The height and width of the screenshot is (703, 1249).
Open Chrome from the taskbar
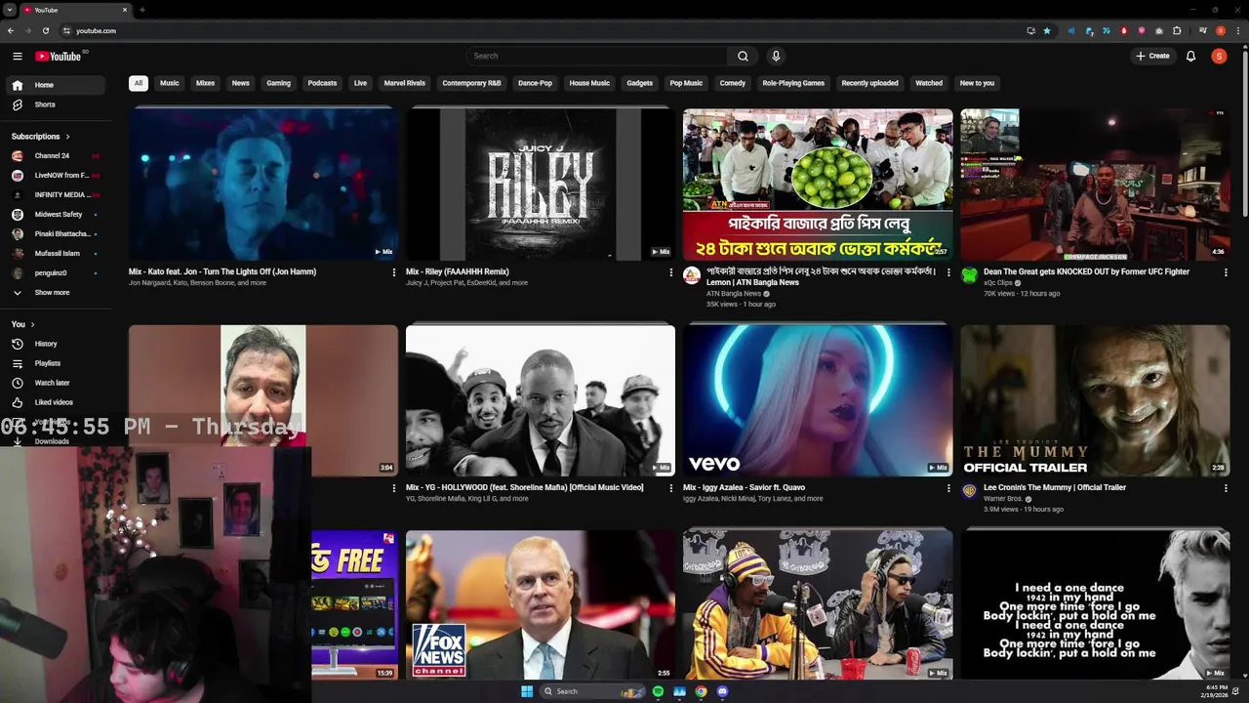point(701,691)
